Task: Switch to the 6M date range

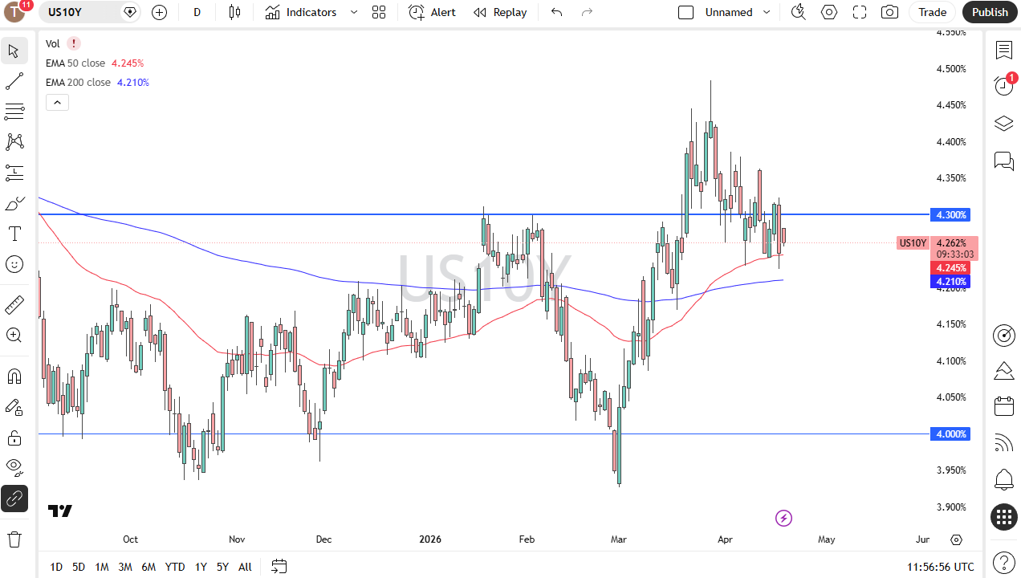Action: [148, 567]
